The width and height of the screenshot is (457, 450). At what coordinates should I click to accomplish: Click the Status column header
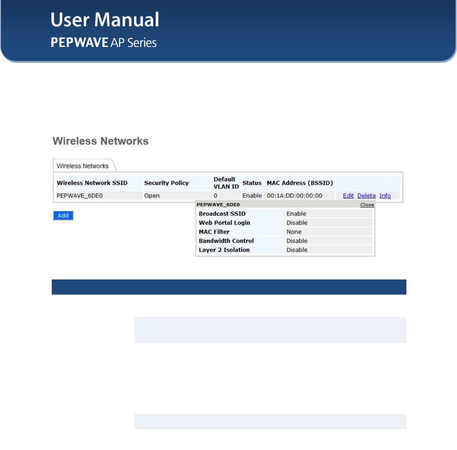pos(252,183)
